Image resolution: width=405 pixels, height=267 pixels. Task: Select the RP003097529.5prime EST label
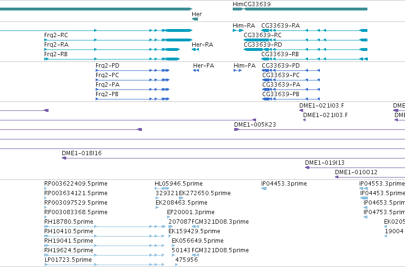(76, 203)
